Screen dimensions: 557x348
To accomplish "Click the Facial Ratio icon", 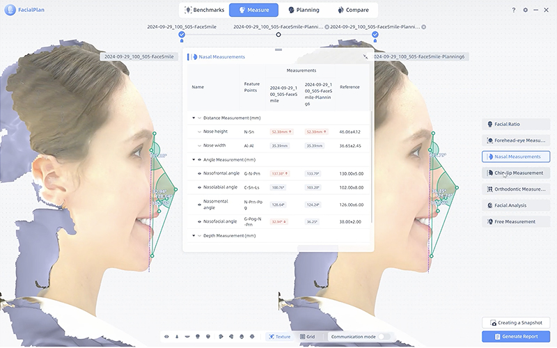I will pyautogui.click(x=490, y=124).
